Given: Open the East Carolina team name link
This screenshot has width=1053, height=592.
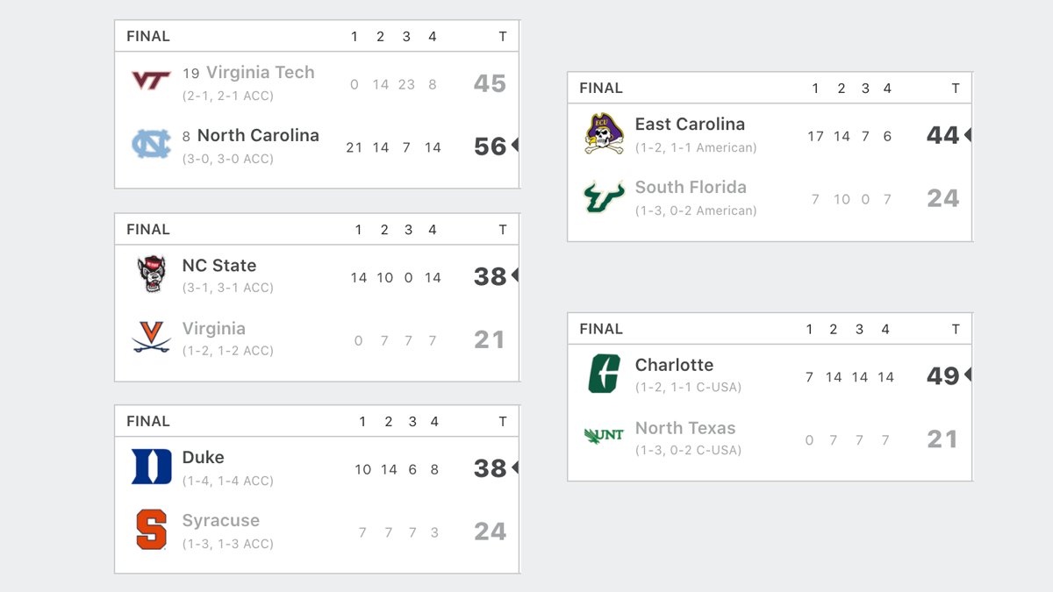Looking at the screenshot, I should click(x=690, y=124).
